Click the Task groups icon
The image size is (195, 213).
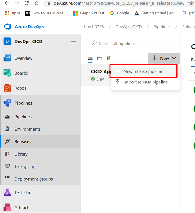[7, 166]
